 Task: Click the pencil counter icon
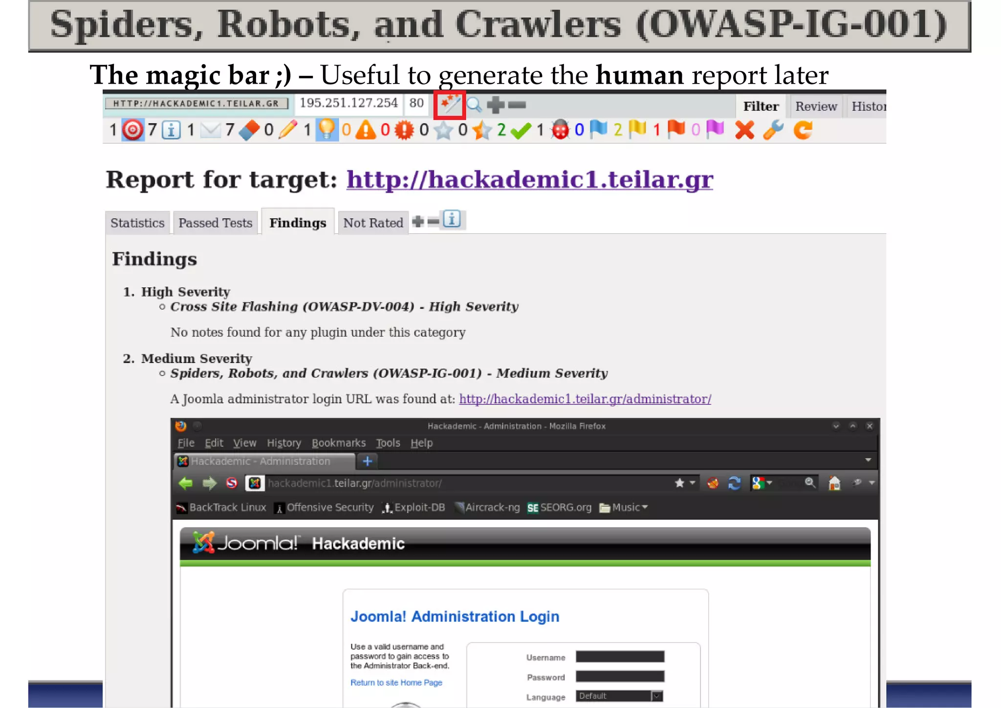click(x=288, y=130)
